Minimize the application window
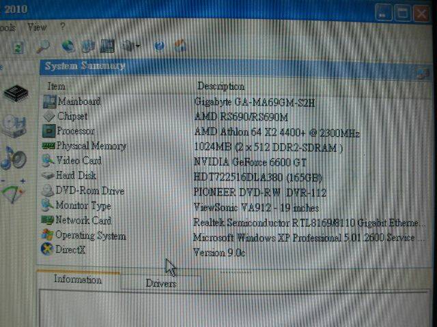The width and height of the screenshot is (437, 327). tap(384, 12)
